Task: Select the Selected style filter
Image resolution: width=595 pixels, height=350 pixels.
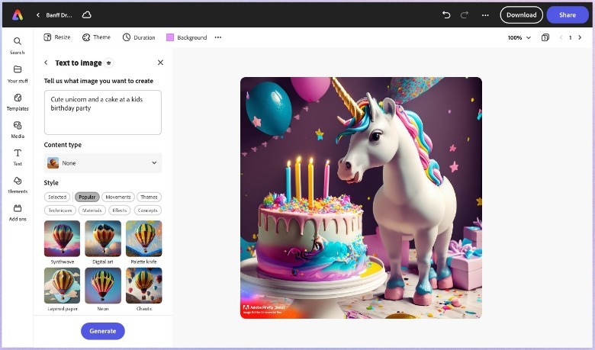Action: point(57,197)
